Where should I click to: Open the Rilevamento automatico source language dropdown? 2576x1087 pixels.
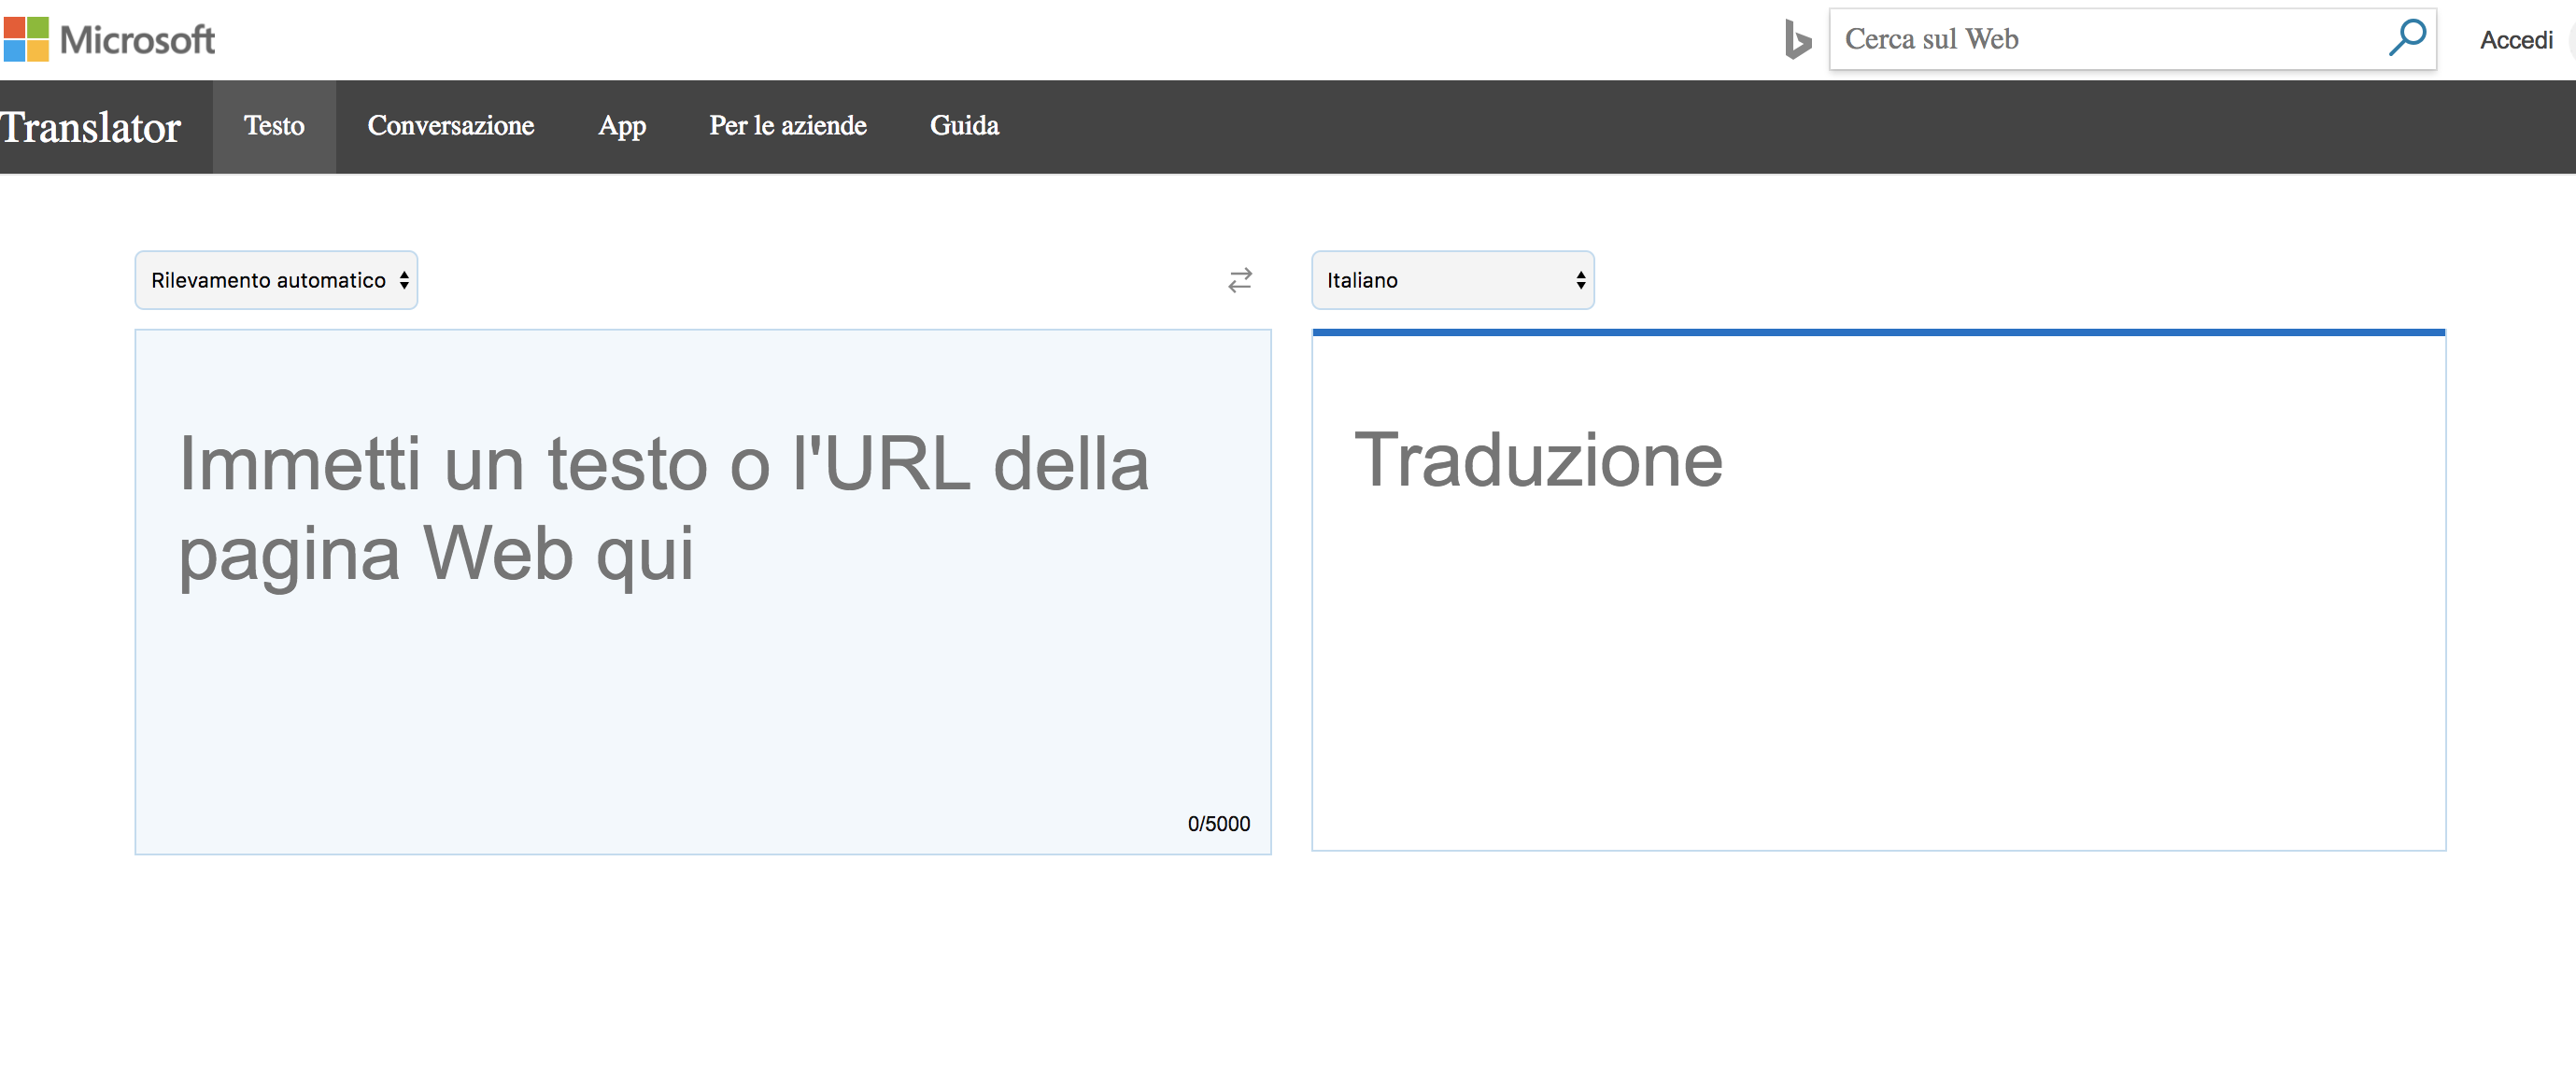pyautogui.click(x=277, y=280)
